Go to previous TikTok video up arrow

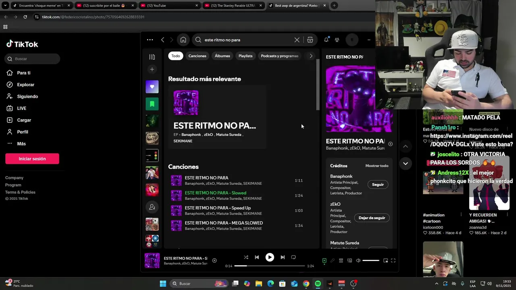(406, 146)
